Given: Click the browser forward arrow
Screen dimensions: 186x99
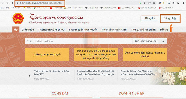Looking at the screenshot, I should point(7,3).
